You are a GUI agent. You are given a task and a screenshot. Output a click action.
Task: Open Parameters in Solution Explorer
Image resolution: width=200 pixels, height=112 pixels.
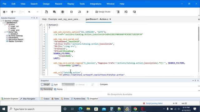13,38
